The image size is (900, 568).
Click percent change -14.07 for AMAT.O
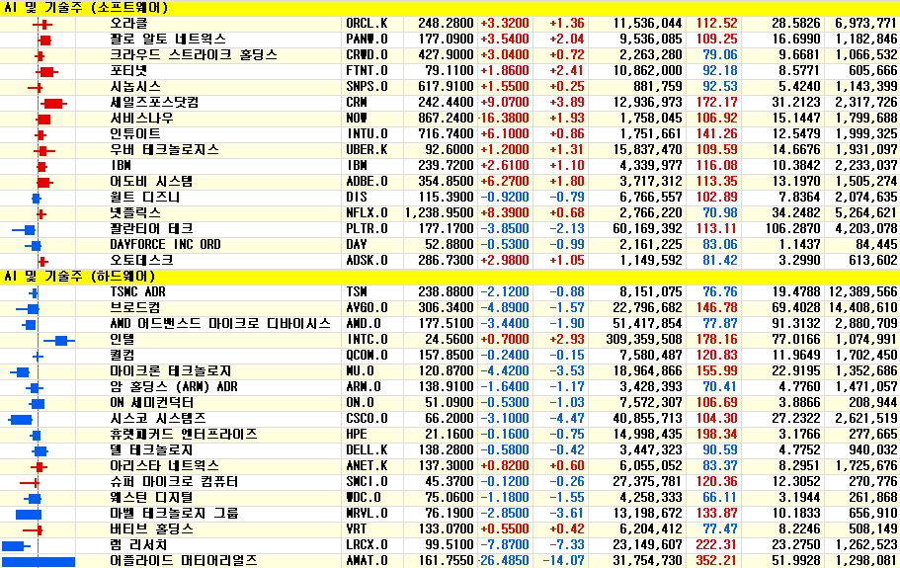click(x=564, y=560)
